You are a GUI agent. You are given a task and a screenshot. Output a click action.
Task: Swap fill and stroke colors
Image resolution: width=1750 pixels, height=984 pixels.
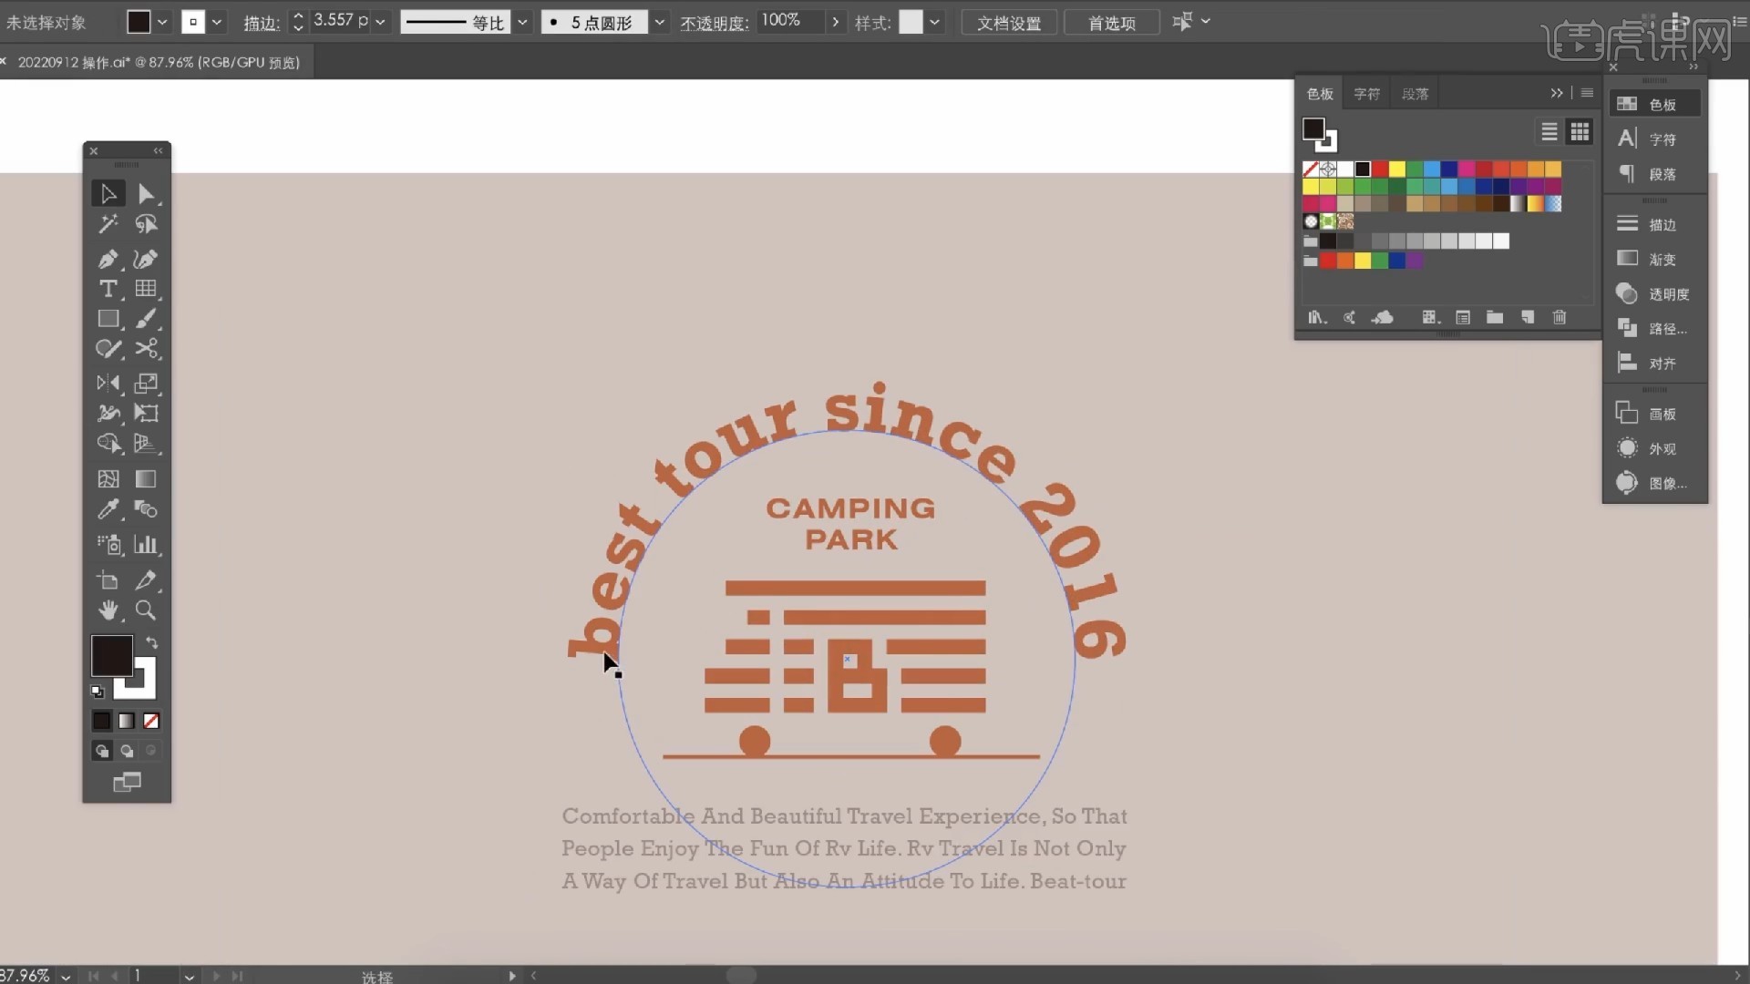click(x=152, y=642)
